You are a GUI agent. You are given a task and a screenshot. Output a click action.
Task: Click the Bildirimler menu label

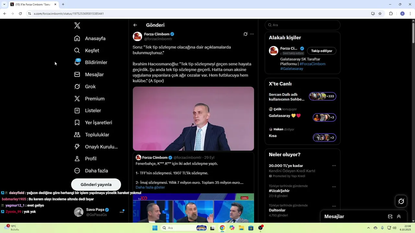tap(96, 62)
